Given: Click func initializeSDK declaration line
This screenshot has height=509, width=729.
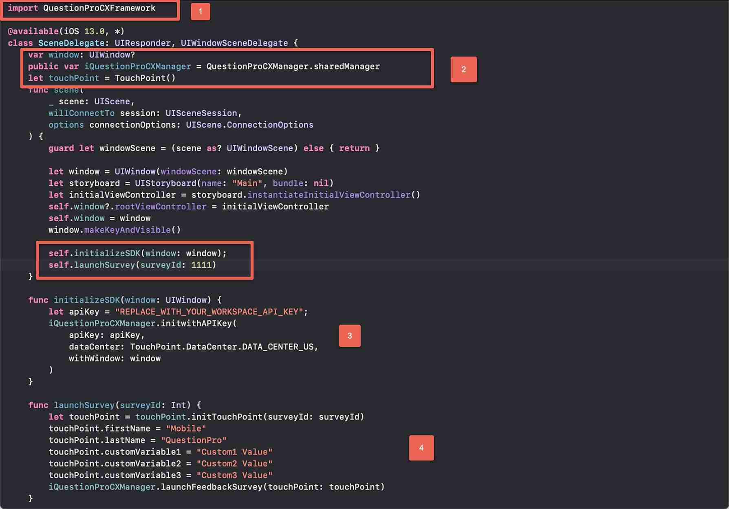Looking at the screenshot, I should pos(125,300).
